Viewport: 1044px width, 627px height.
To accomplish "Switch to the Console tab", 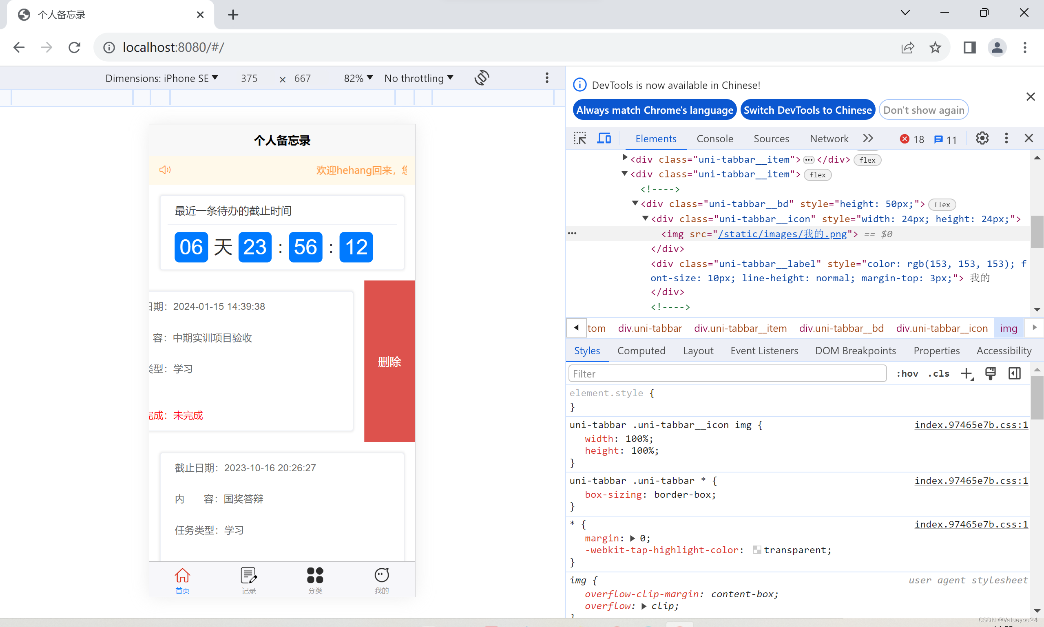I will 715,139.
